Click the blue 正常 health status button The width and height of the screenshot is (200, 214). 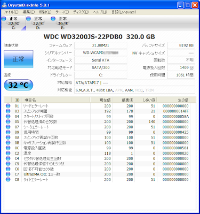click(19, 59)
